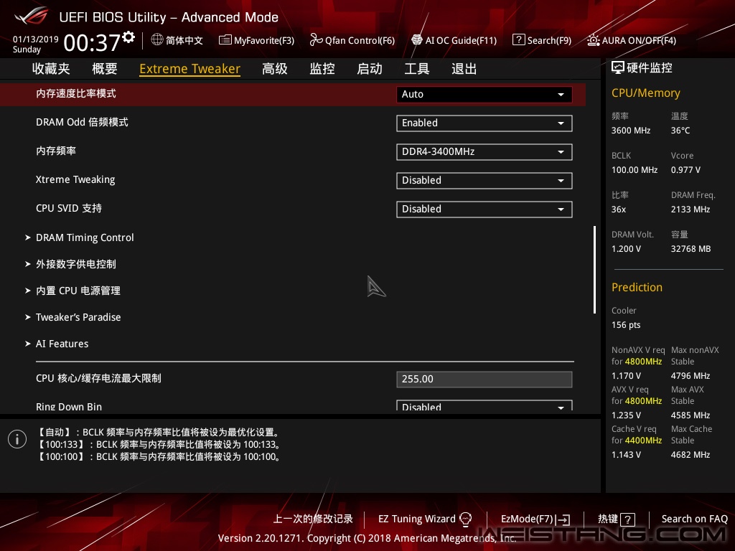
Task: Open Qfan Control fan icon
Action: (316, 40)
